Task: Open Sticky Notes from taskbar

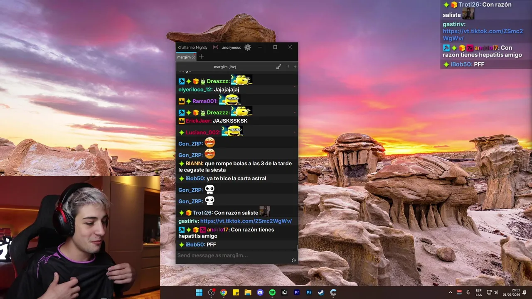Action: (236, 292)
